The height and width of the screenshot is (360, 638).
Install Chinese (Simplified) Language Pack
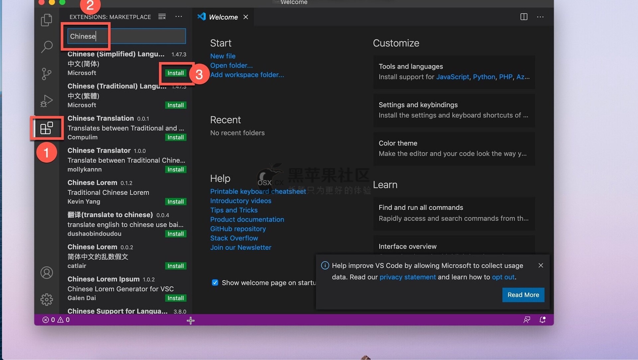coord(175,73)
